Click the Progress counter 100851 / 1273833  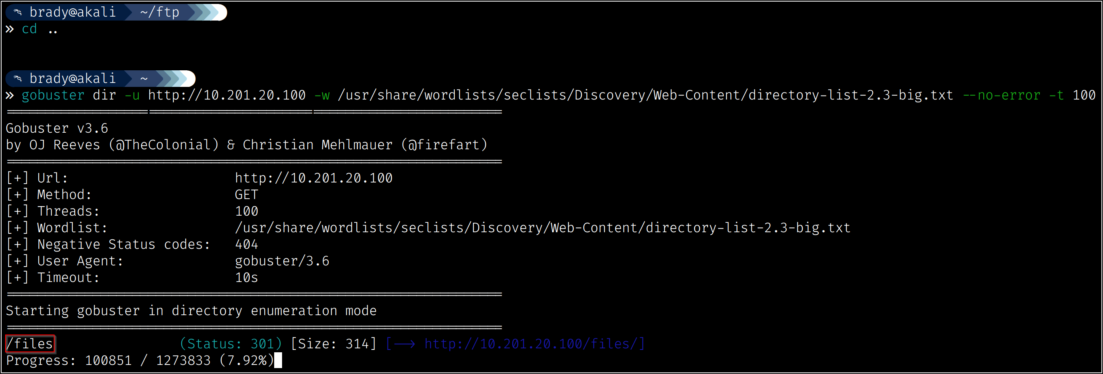point(147,361)
